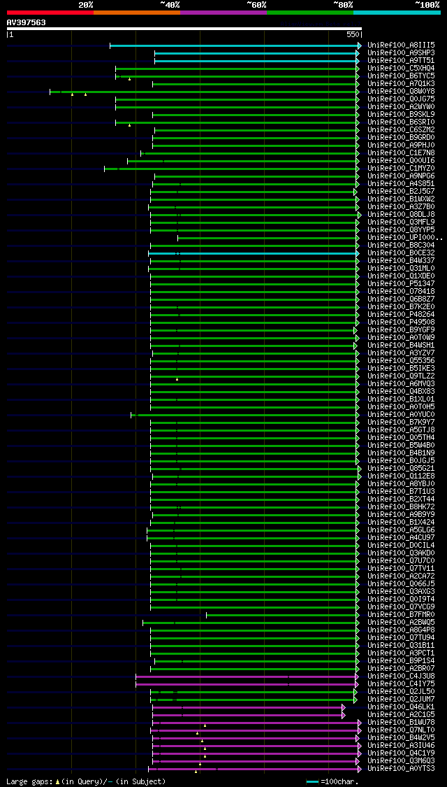Screen dimensions: 447x787
Task: Open hit UniRef100_A8III5
Action: click(x=401, y=45)
